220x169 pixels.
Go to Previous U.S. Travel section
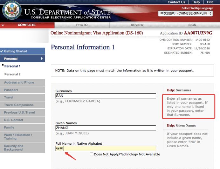[x=23, y=112]
